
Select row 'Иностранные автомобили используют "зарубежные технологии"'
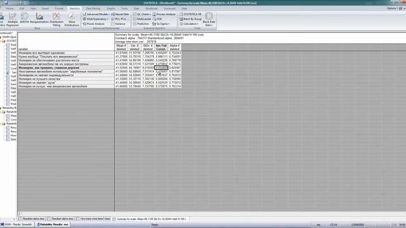click(x=66, y=72)
